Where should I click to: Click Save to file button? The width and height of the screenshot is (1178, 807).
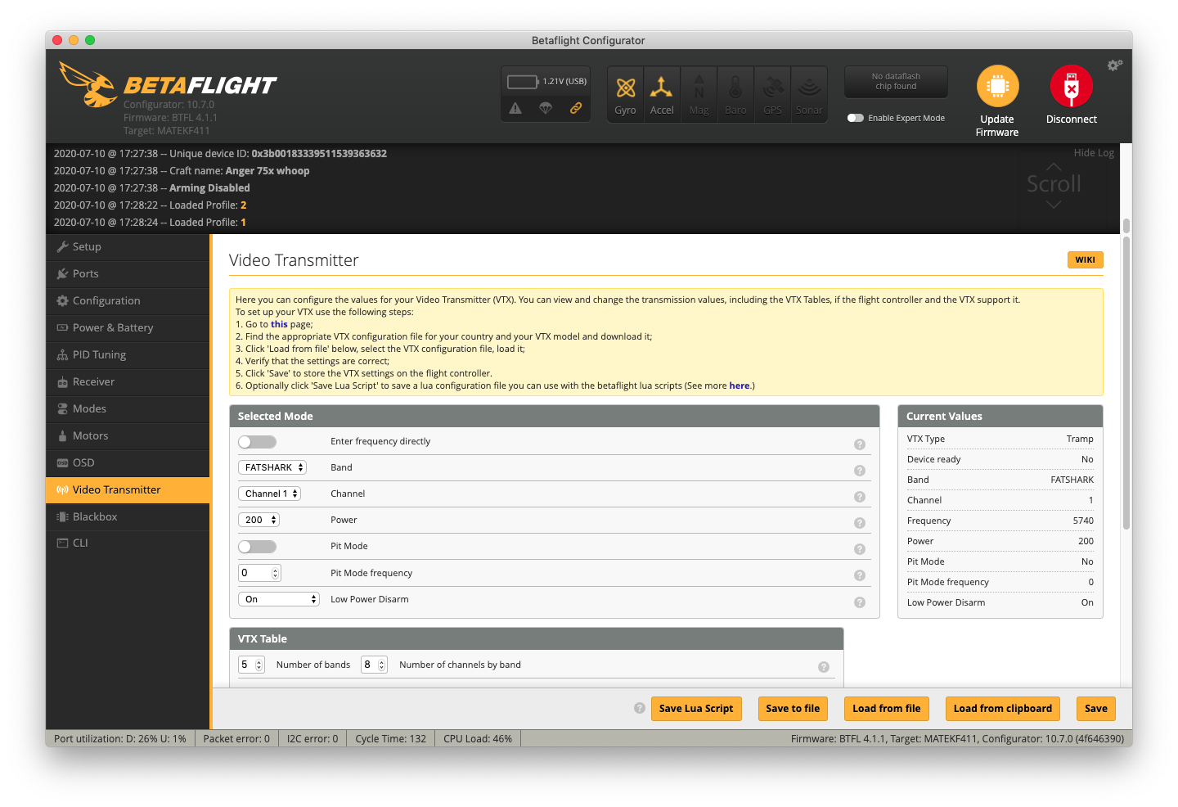(x=793, y=709)
